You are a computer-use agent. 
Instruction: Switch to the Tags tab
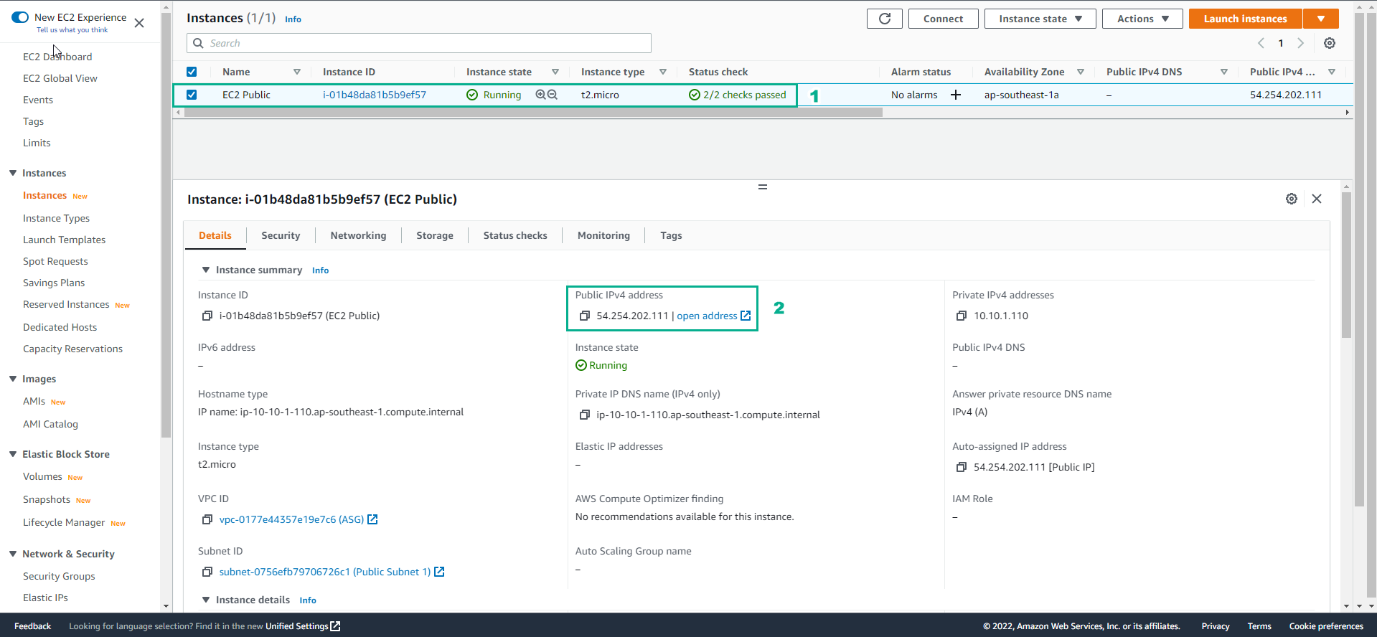click(671, 235)
